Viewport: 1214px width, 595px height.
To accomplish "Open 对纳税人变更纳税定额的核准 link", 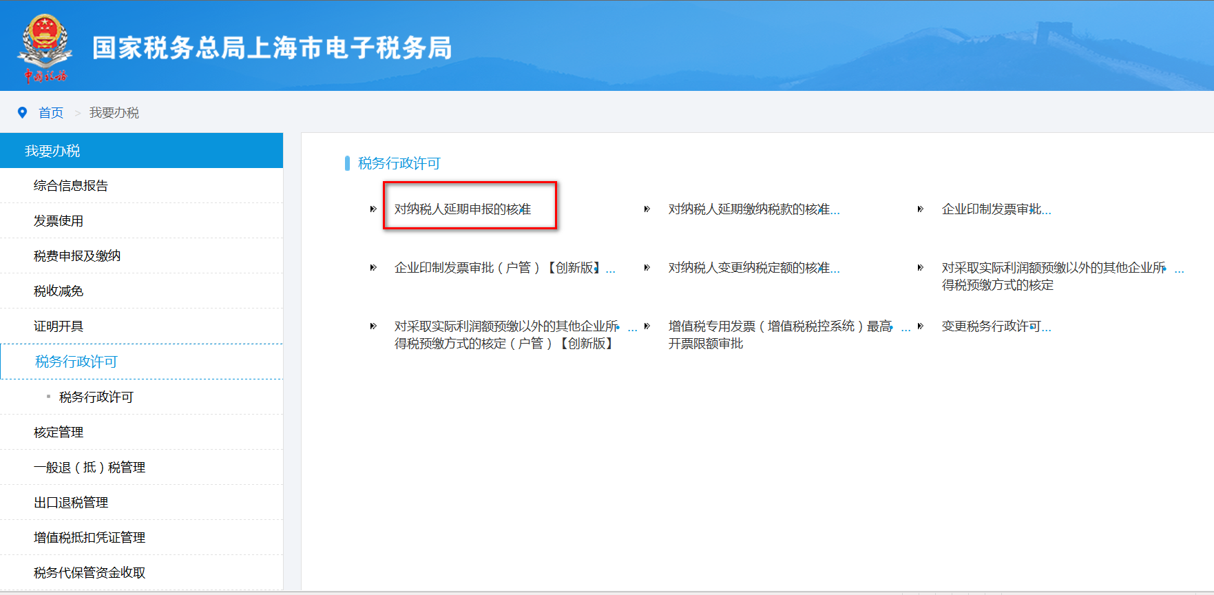I will 754,267.
